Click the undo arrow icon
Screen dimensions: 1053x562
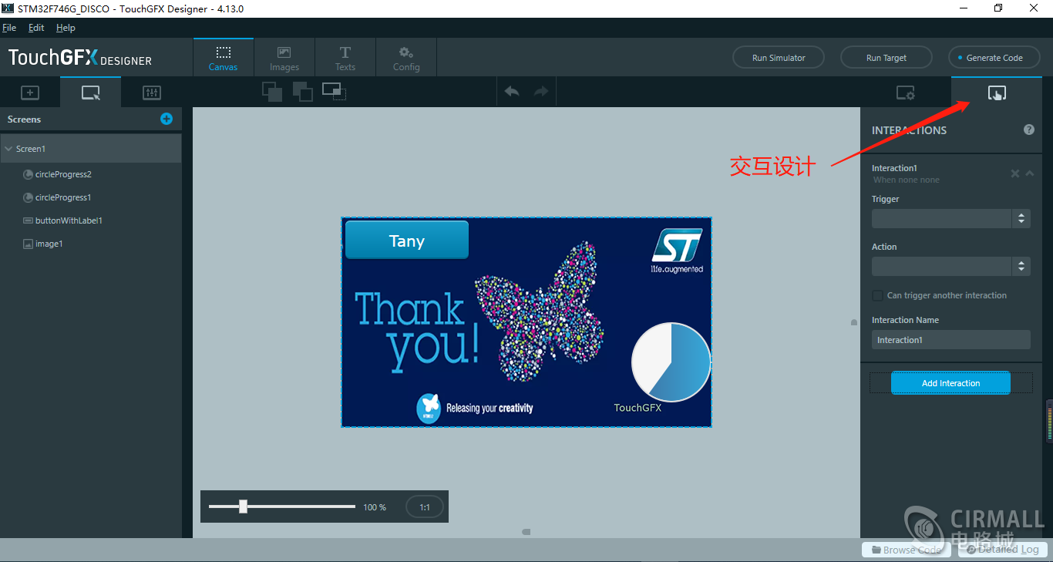coord(512,92)
